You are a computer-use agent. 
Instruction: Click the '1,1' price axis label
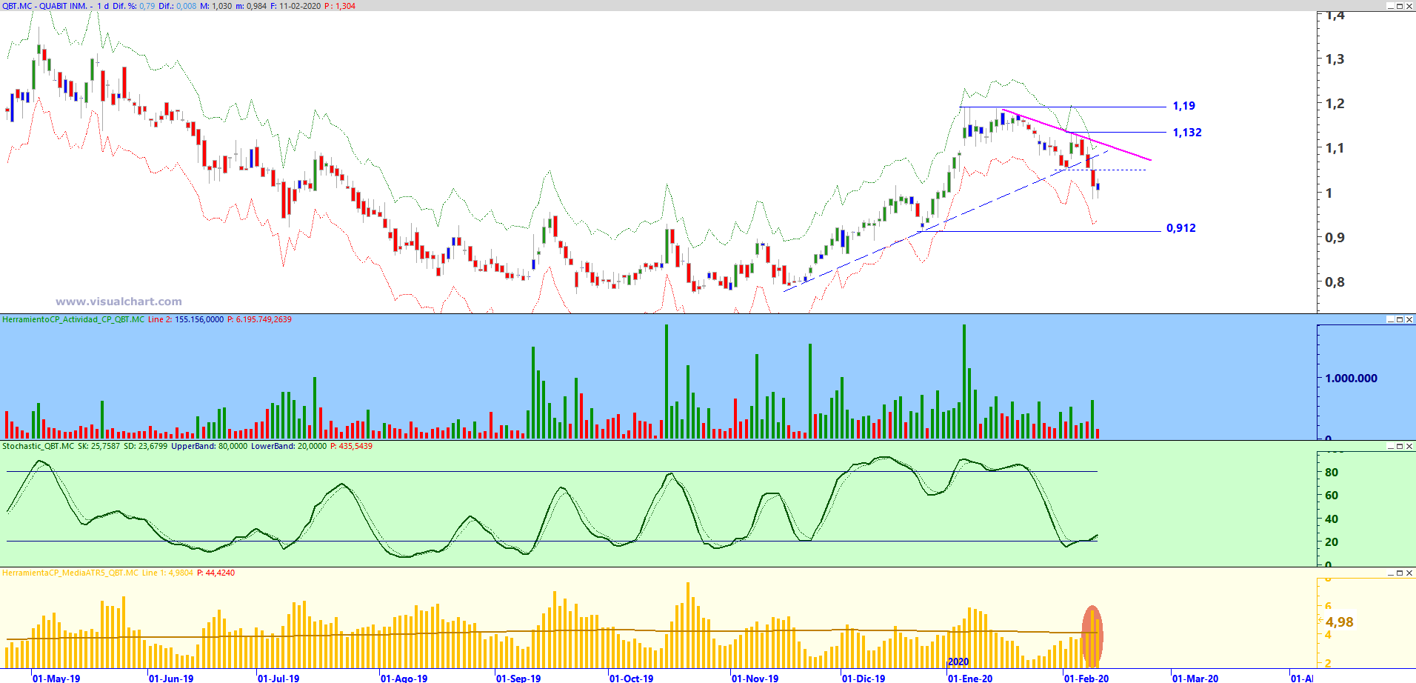coord(1335,148)
